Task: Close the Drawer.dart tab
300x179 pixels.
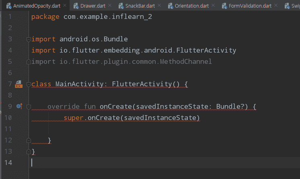Action: [110, 6]
